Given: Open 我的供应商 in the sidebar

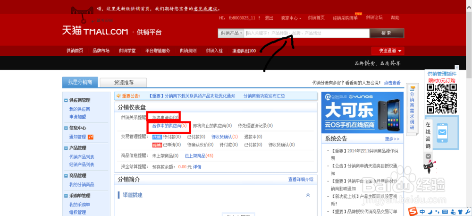Looking at the screenshot, I should pyautogui.click(x=79, y=109).
